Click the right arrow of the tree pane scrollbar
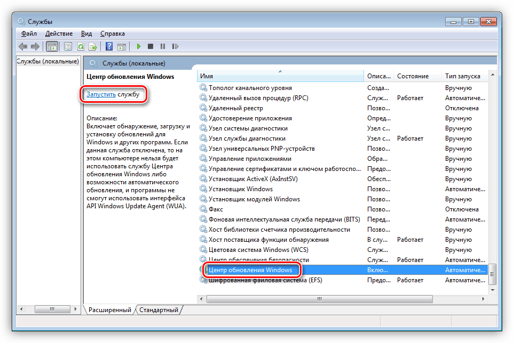 75,309
